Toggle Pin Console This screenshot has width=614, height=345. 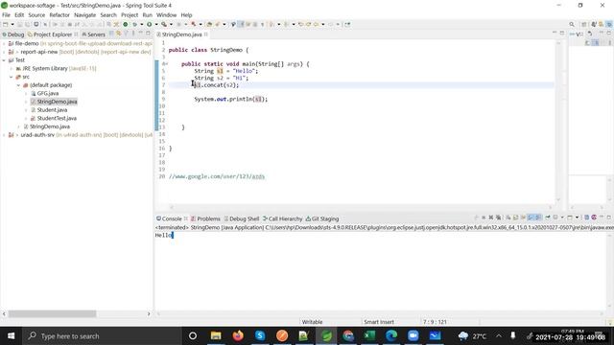pos(548,218)
